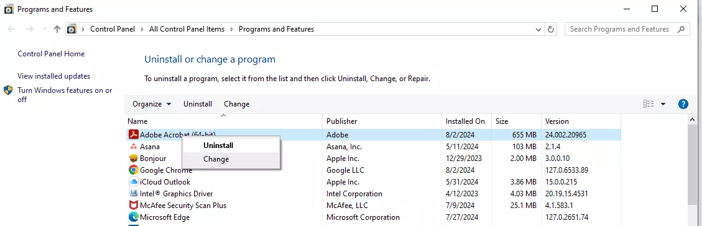
Task: Click the search magnifier icon
Action: tap(681, 30)
